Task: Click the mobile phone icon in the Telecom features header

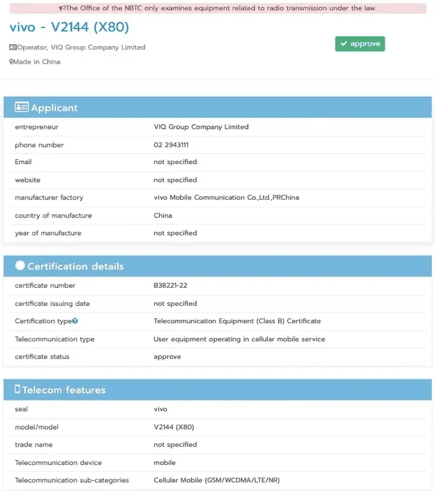Action: 18,390
